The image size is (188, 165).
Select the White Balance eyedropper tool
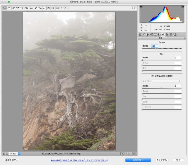point(14,8)
